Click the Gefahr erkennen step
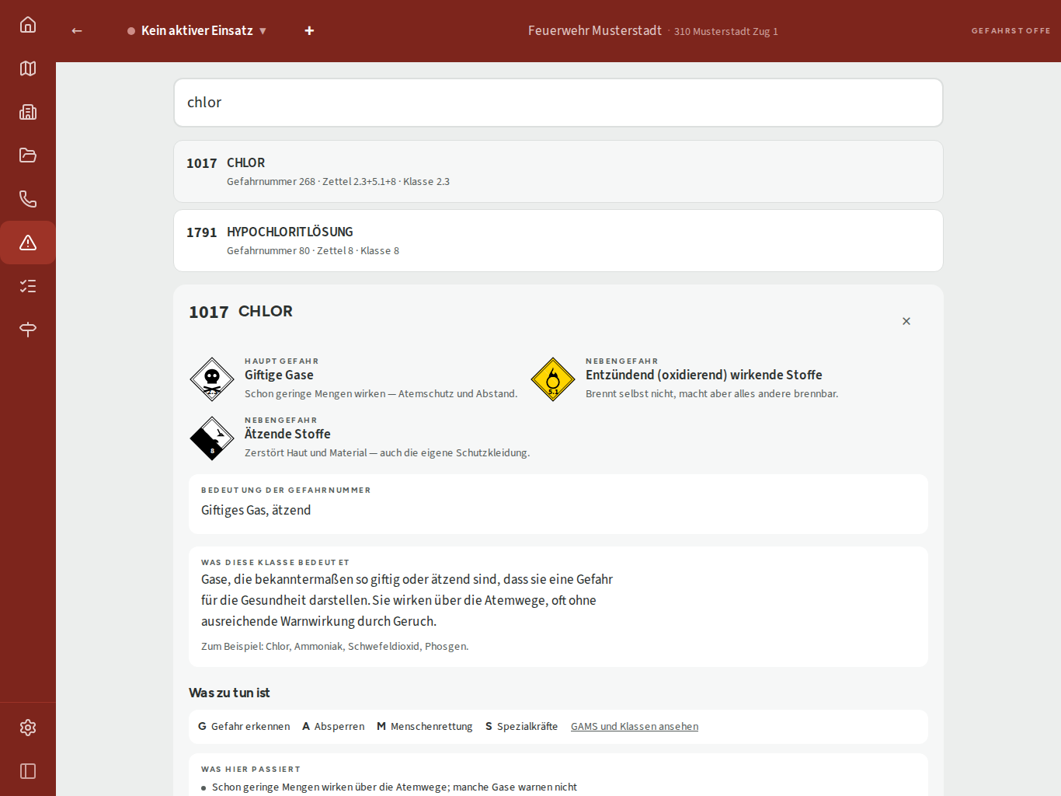The height and width of the screenshot is (796, 1061). [x=244, y=726]
